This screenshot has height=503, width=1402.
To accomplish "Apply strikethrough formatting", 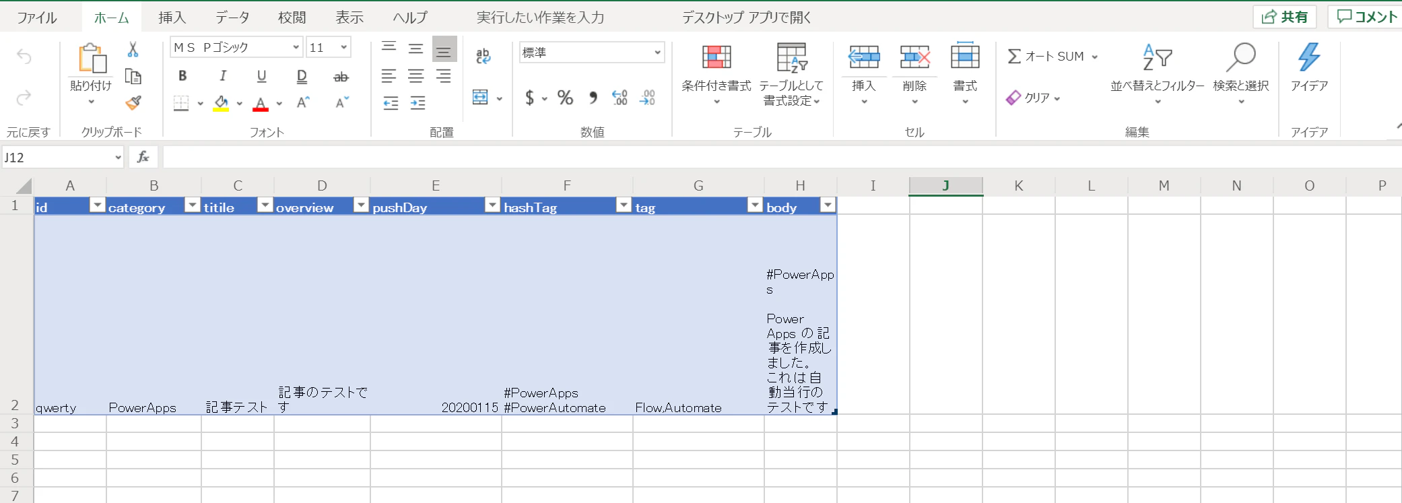I will point(341,77).
